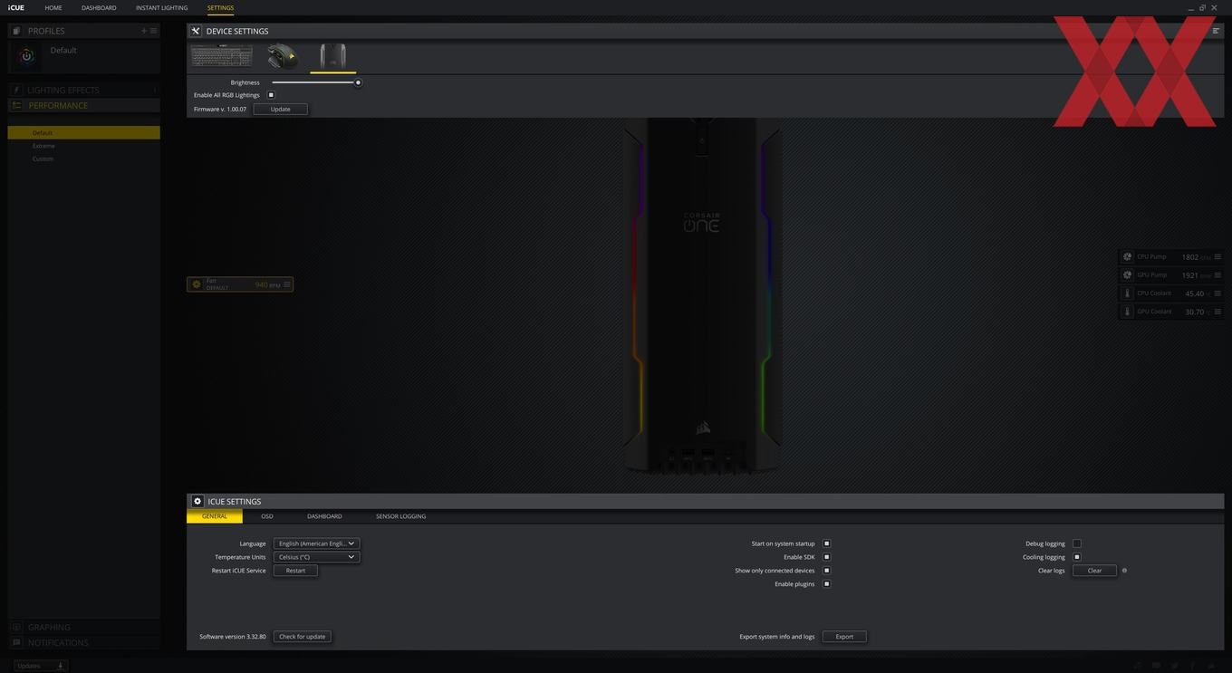The height and width of the screenshot is (673, 1232).
Task: Open the Temperature Units dropdown
Action: 316,557
